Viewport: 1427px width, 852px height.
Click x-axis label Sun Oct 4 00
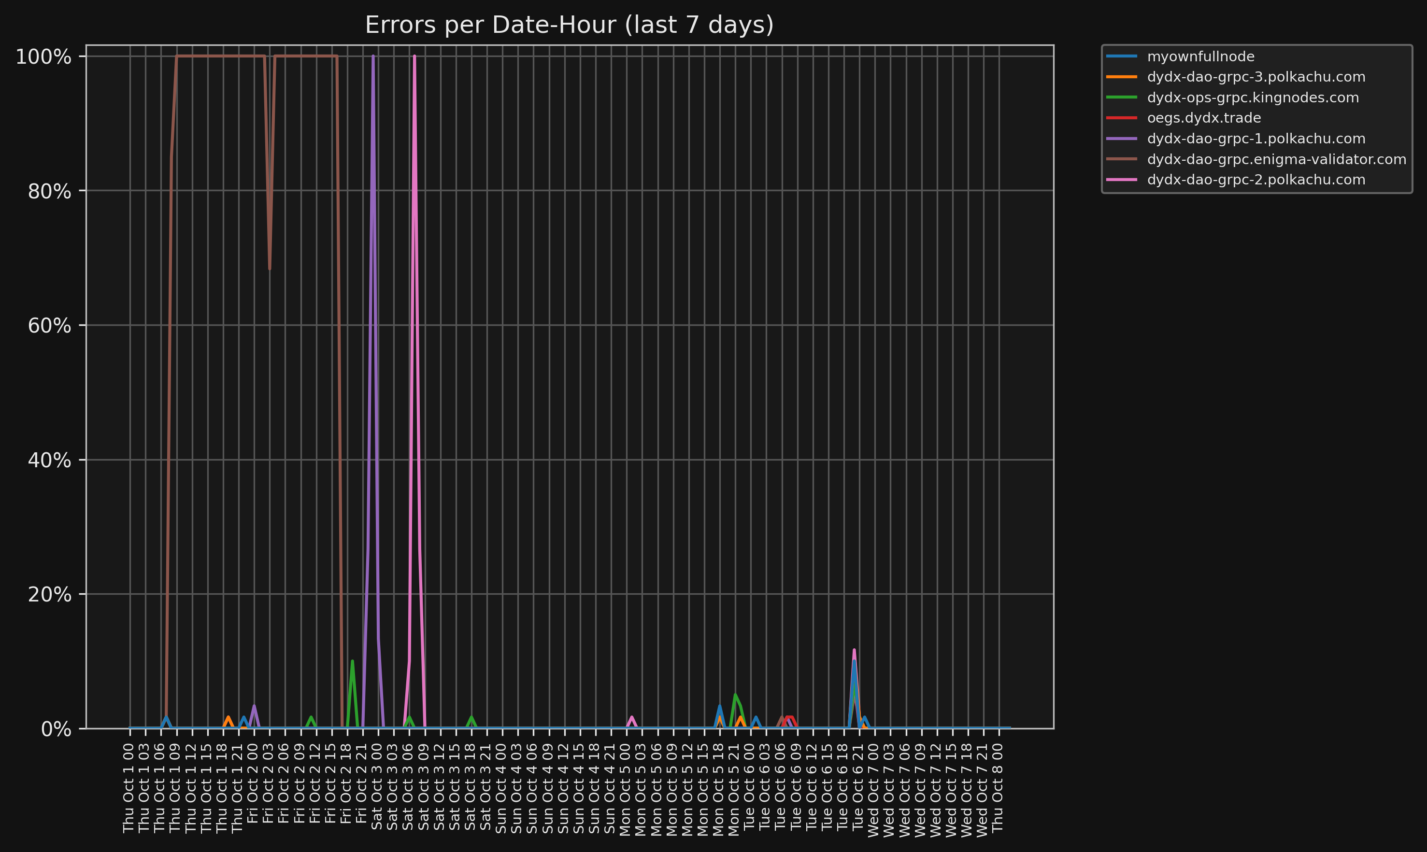point(501,788)
